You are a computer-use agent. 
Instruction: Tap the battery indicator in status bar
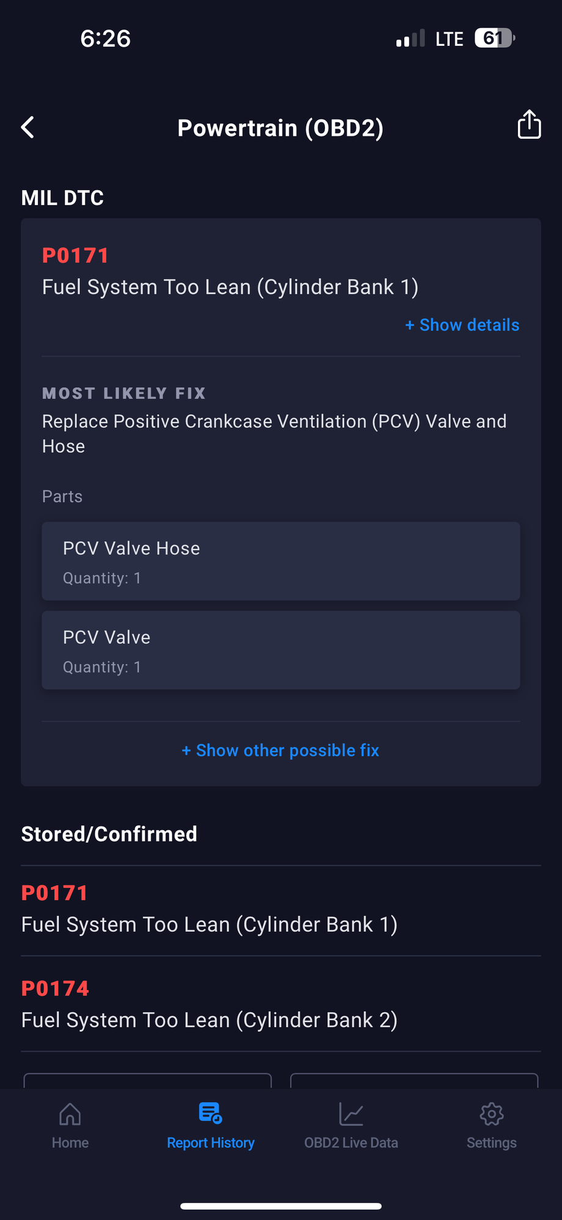495,39
